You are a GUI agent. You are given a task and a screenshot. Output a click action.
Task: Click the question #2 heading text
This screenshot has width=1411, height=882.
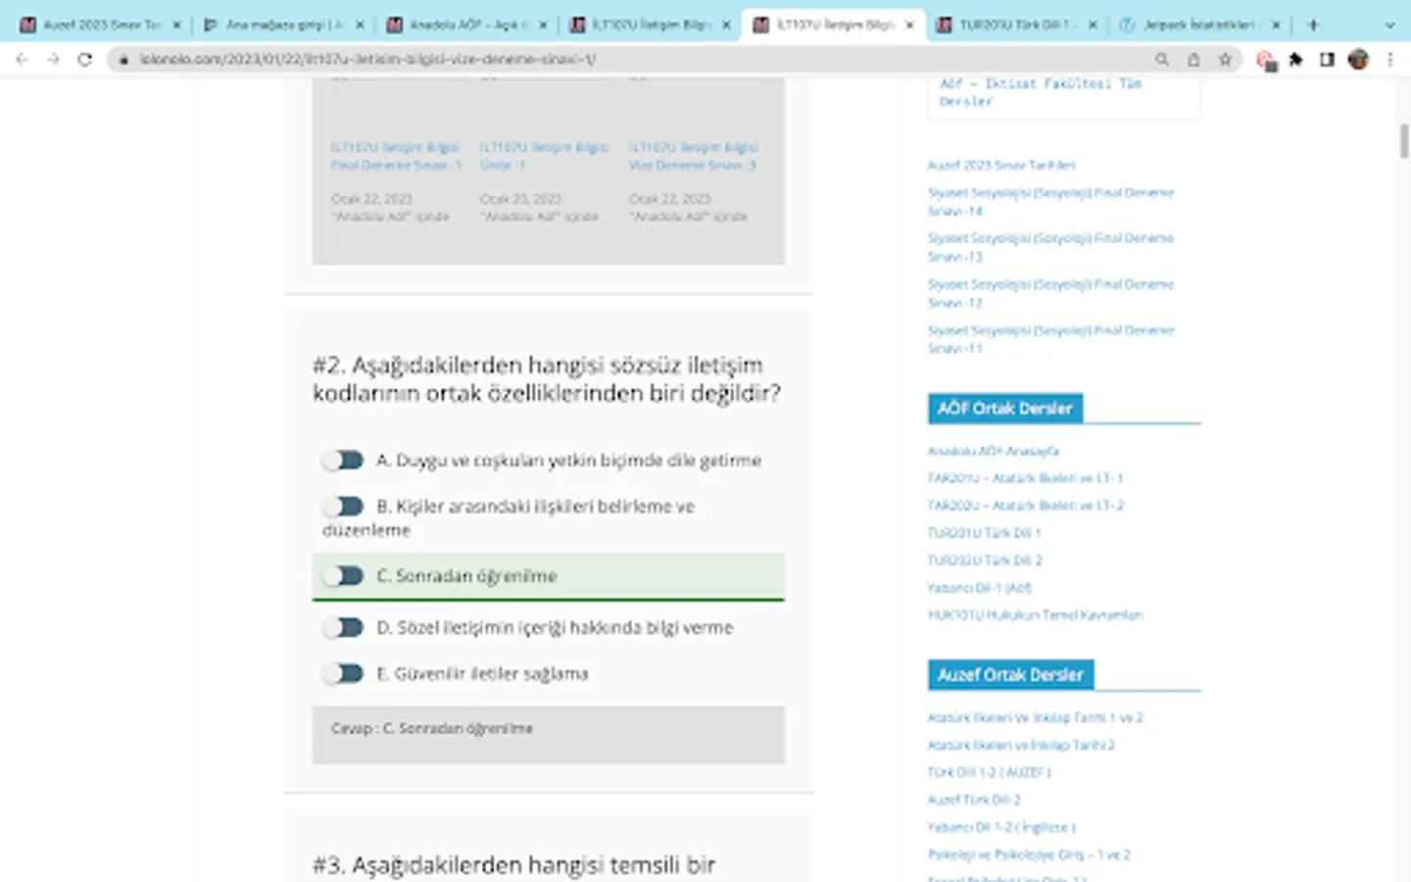click(547, 379)
